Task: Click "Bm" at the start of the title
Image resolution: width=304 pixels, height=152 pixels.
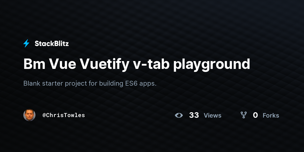Action: click(34, 64)
